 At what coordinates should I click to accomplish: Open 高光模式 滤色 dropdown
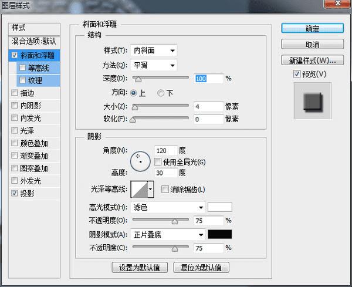pos(168,207)
